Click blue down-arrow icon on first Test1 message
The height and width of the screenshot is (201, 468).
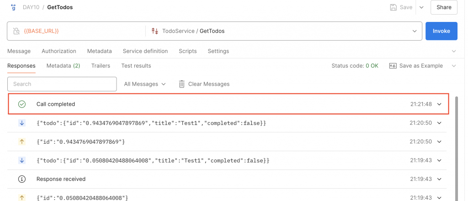(x=21, y=123)
